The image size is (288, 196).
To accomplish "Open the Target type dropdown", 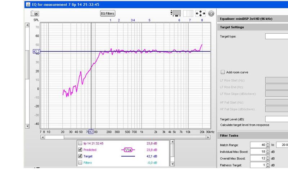I will pos(276,36).
